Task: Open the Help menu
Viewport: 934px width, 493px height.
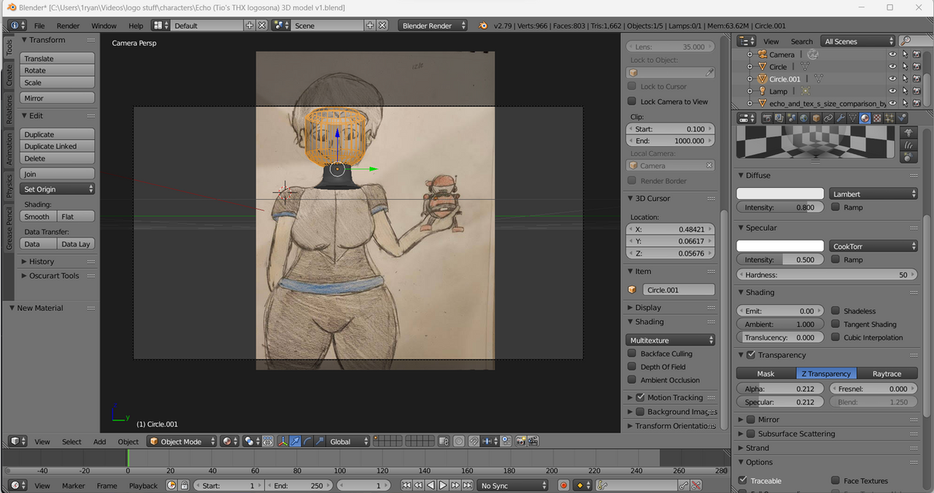Action: [136, 26]
